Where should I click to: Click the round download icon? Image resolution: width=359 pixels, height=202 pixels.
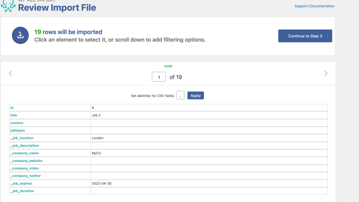21,35
